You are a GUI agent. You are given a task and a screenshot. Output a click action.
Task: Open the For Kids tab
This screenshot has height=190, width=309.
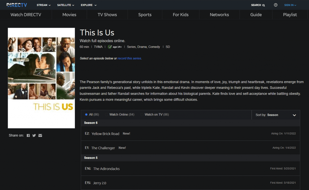[181, 14]
